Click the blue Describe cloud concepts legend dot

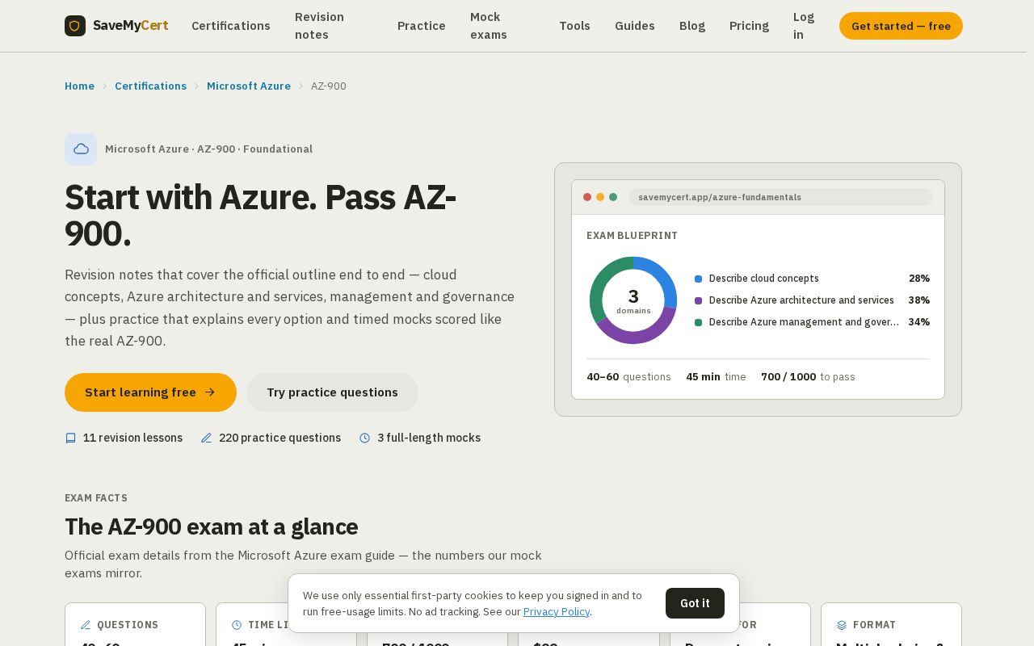(x=698, y=279)
